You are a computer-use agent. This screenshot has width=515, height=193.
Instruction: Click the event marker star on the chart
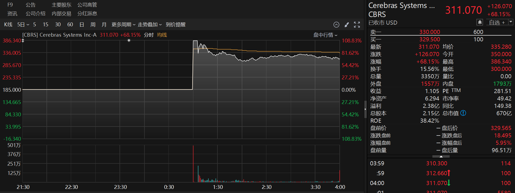tap(129, 40)
